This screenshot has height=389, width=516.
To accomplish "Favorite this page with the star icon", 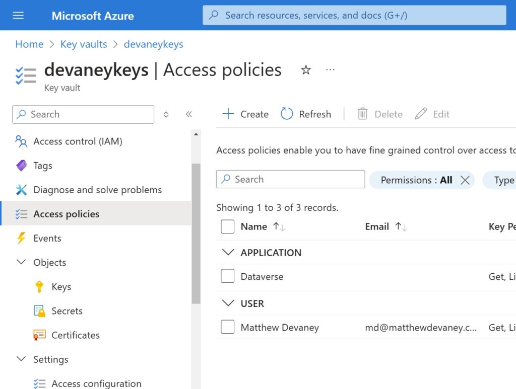I will [x=306, y=69].
